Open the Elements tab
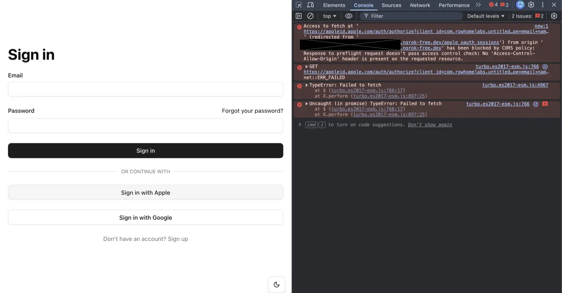The width and height of the screenshot is (562, 293). (x=334, y=5)
